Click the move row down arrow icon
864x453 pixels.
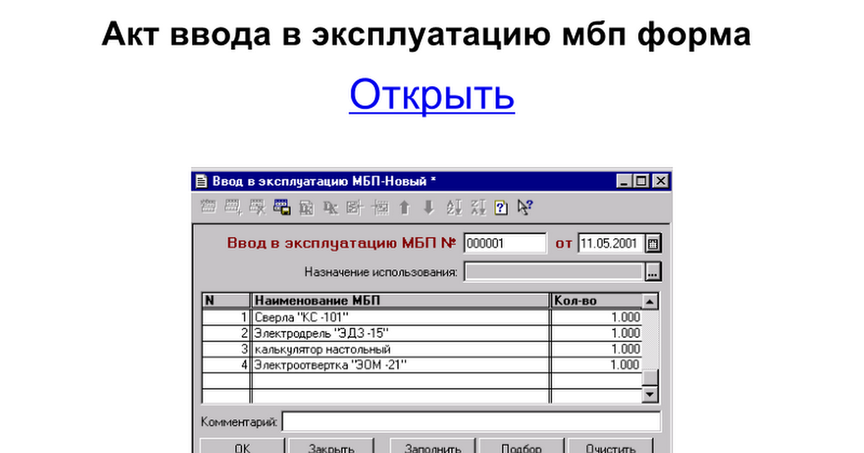click(428, 208)
